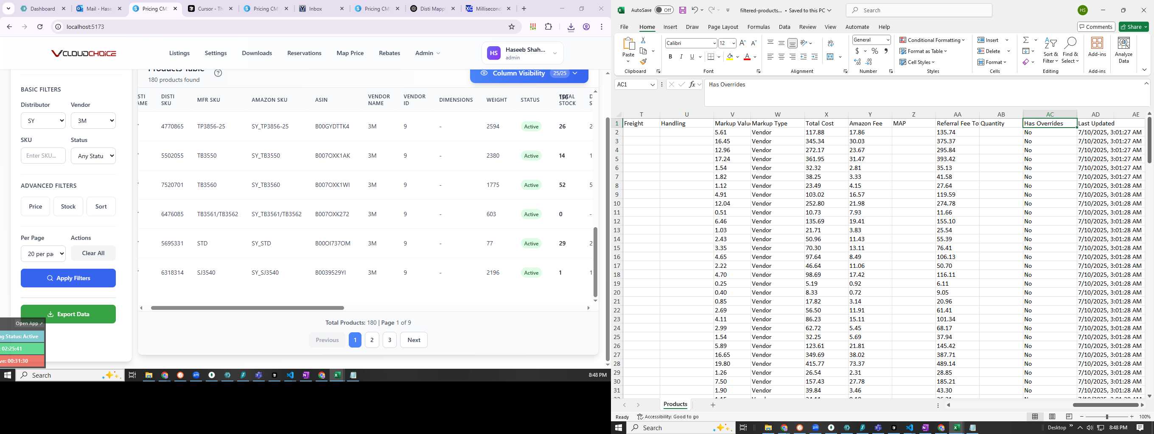Click the Increase Decimal icon
The image size is (1154, 434).
857,62
